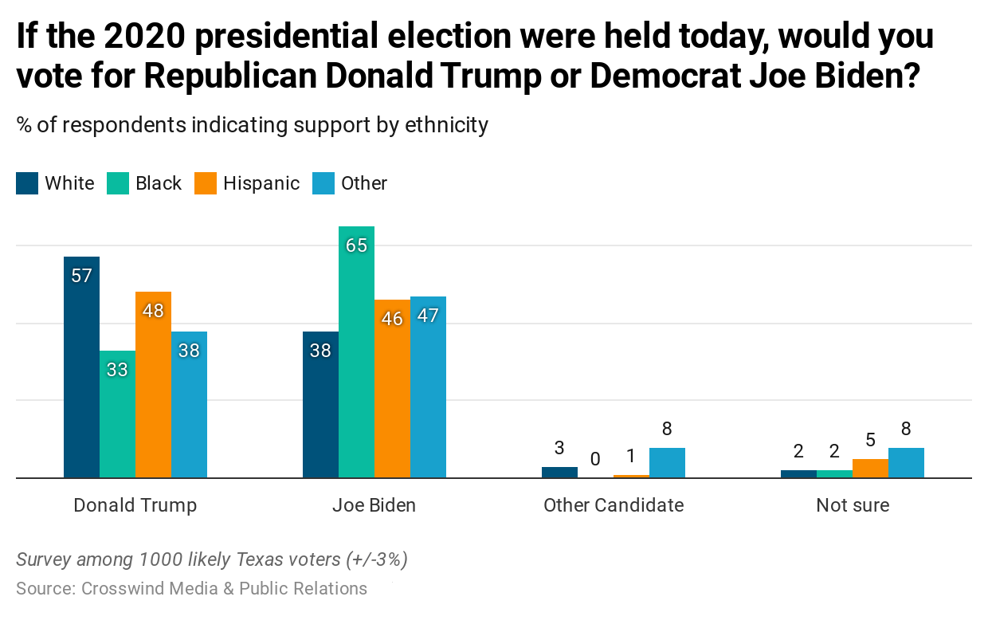Select the Hispanic bar for Joe Biden
988x628 pixels.
(x=392, y=389)
